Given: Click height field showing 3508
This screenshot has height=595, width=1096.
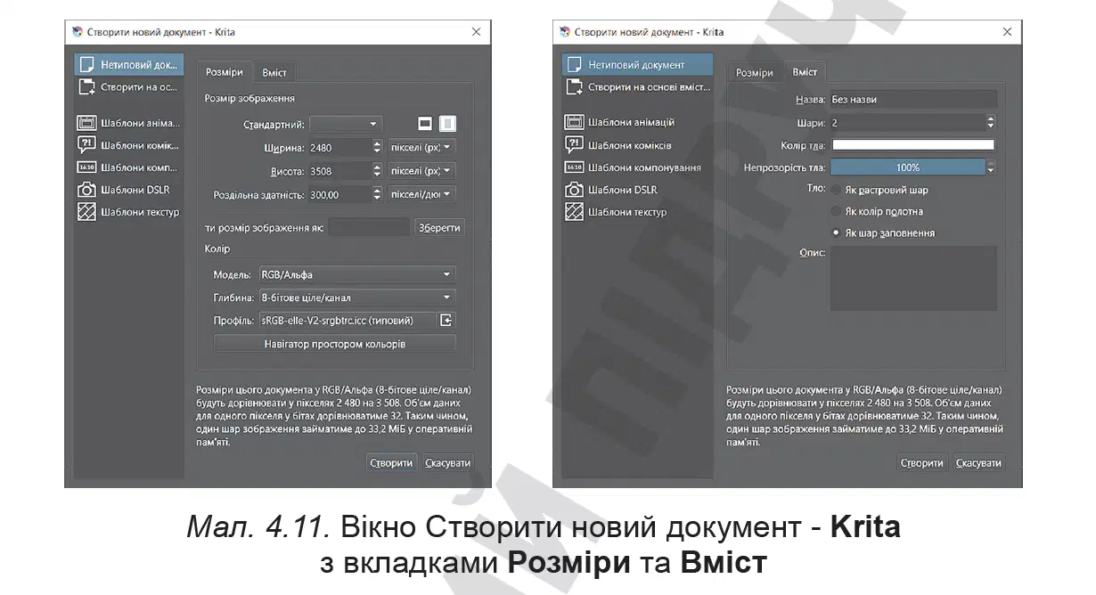Looking at the screenshot, I should (x=339, y=170).
